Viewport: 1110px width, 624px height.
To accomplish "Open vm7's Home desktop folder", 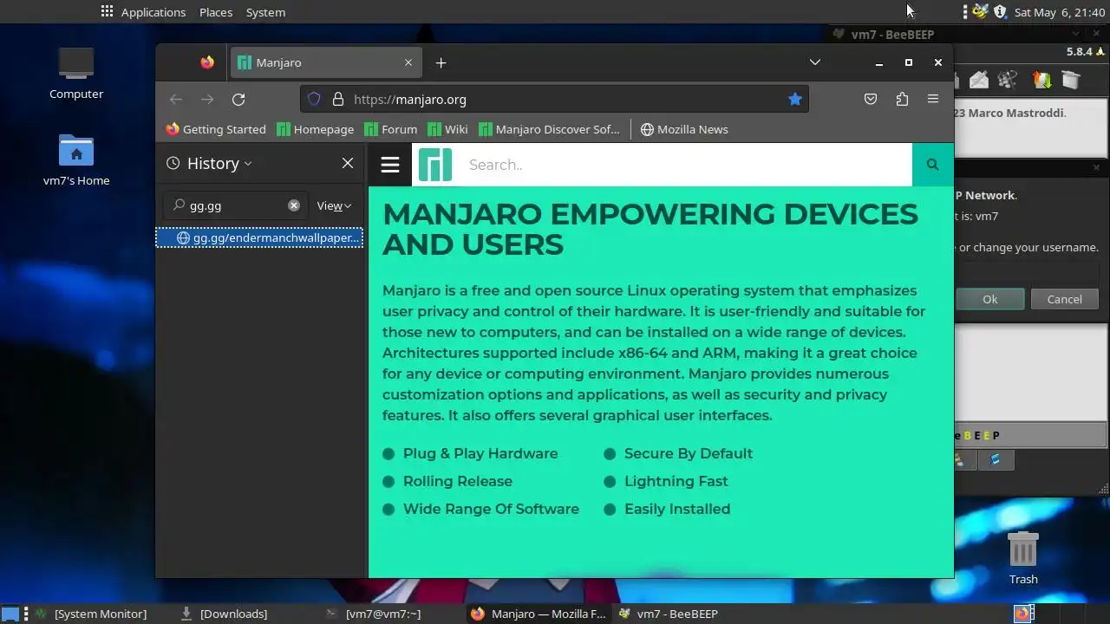I will 76,159.
